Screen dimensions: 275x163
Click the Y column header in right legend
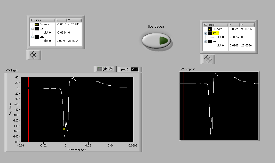(247, 25)
